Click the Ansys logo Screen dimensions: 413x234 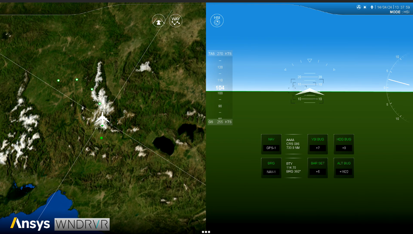[x=30, y=224]
